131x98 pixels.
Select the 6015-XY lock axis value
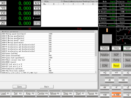pyautogui.click(x=72, y=64)
